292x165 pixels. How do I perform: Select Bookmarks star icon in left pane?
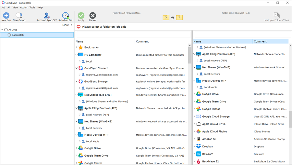pyautogui.click(x=81, y=48)
